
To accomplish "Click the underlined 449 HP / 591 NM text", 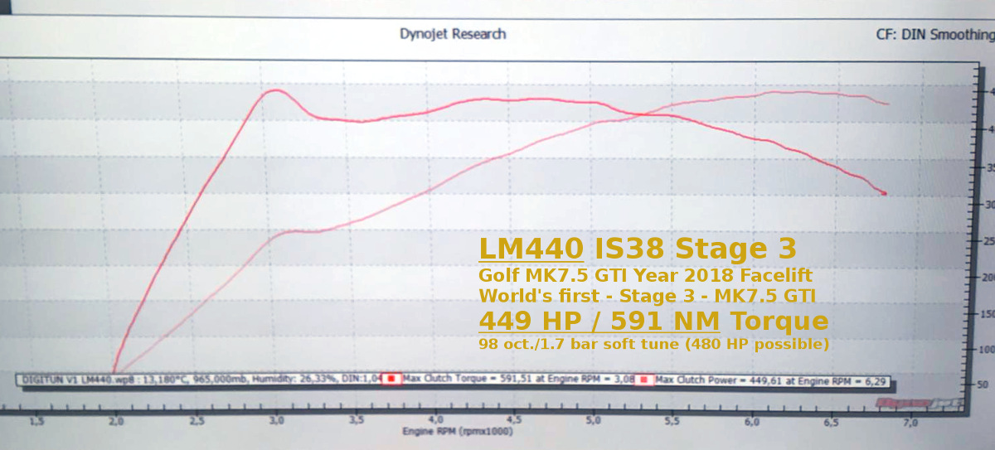I will coord(599,322).
